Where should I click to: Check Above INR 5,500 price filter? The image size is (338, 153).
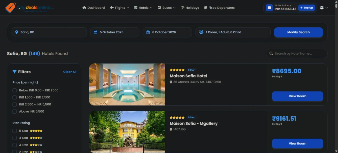click(x=14, y=111)
